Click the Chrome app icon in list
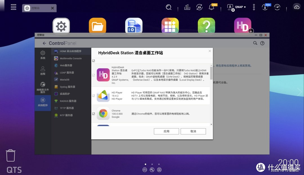The height and width of the screenshot is (175, 304). tap(103, 114)
